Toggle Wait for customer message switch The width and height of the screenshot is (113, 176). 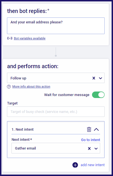click(x=98, y=95)
